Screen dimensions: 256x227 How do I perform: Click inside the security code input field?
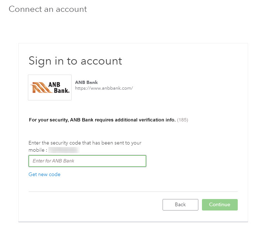(87, 161)
